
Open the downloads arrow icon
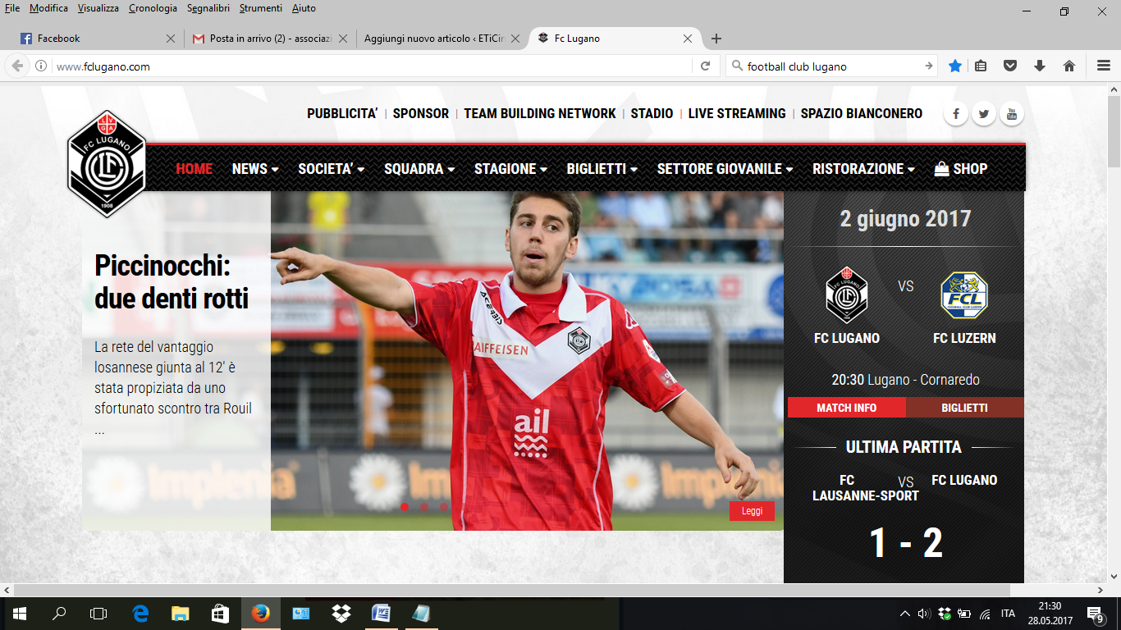point(1040,66)
